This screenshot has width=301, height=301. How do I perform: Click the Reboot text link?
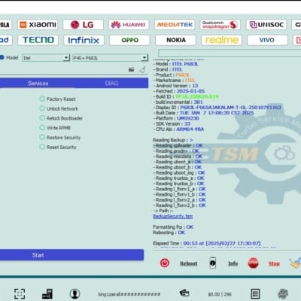coord(189,263)
